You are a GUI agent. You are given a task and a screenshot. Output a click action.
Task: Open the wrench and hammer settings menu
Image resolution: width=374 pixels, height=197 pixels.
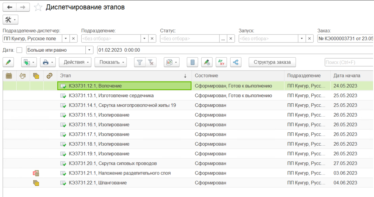pyautogui.click(x=11, y=20)
